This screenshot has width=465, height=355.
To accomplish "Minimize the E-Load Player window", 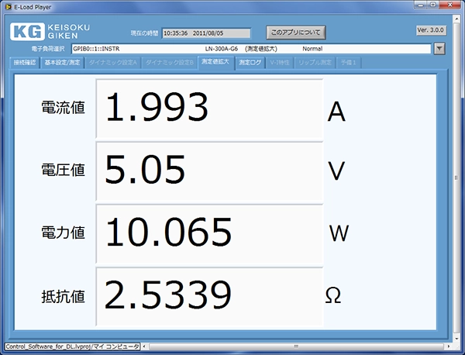I will [x=421, y=5].
